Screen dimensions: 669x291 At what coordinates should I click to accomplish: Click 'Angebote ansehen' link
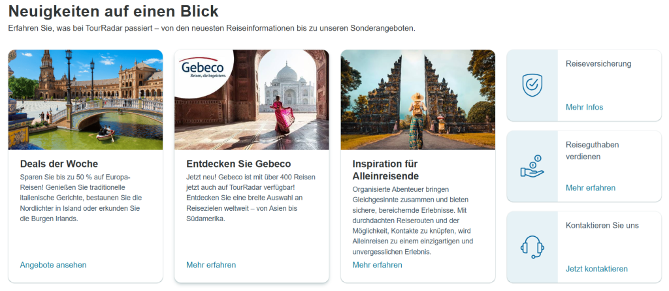pos(54,265)
